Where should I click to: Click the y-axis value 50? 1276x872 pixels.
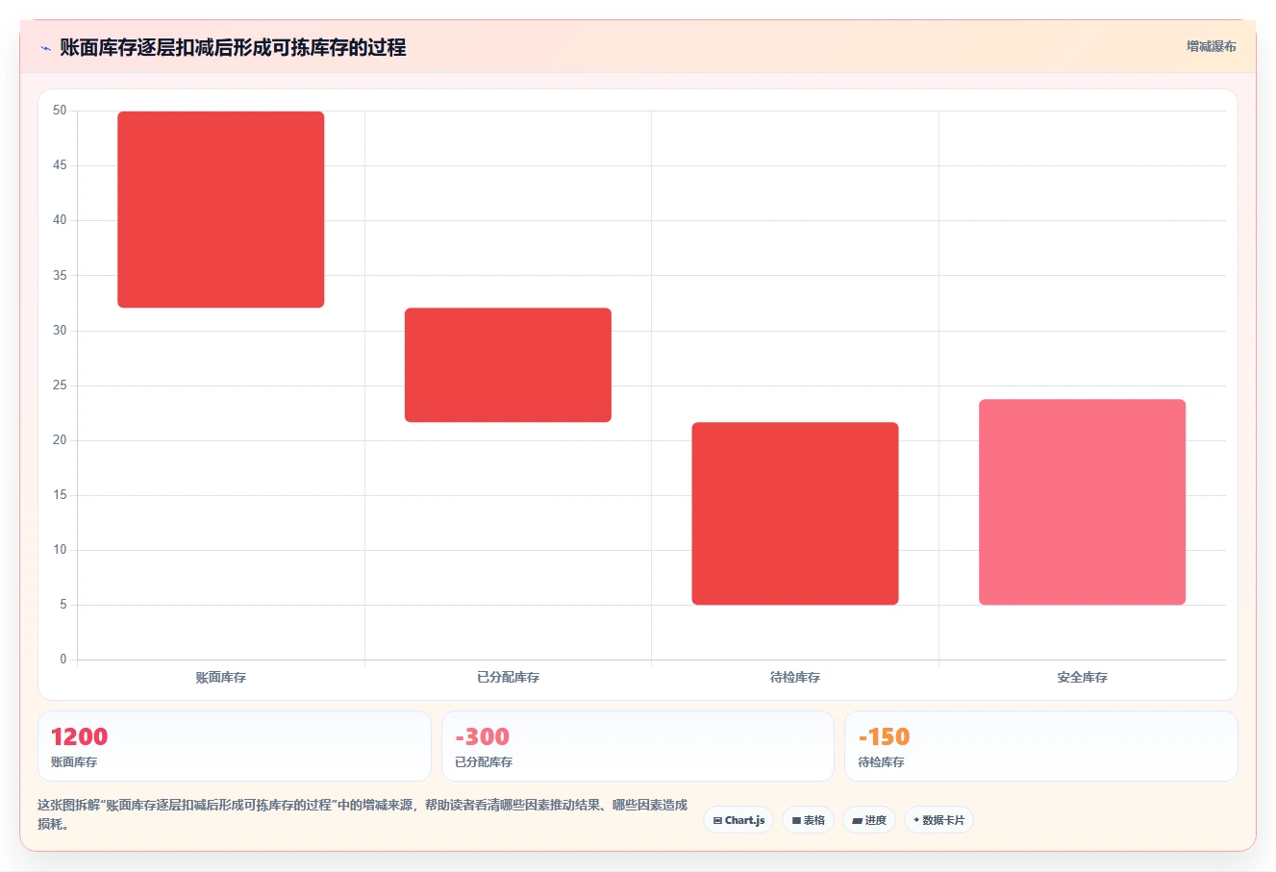60,111
